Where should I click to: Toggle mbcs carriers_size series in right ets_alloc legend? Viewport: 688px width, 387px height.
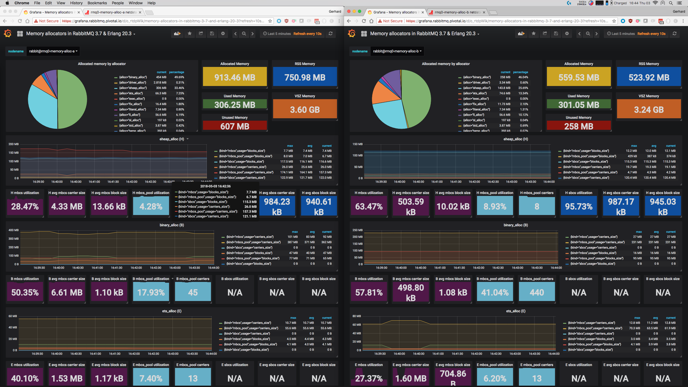point(591,323)
